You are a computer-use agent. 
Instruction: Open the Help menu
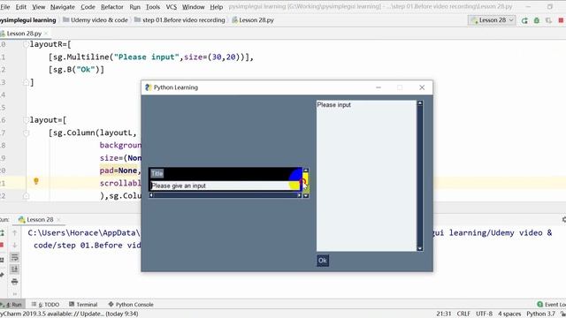pyautogui.click(x=216, y=7)
